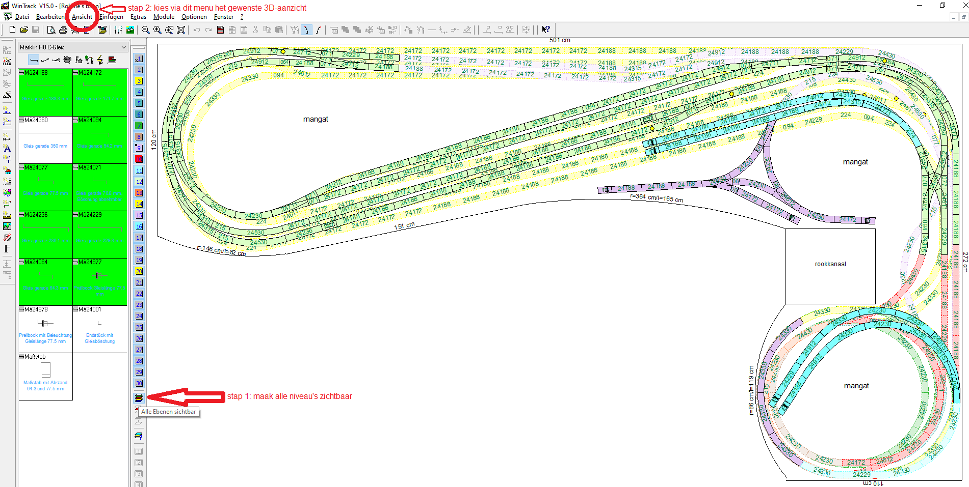Click the Zoom to fit icon
Viewport: 969px width, 487px height.
[181, 30]
